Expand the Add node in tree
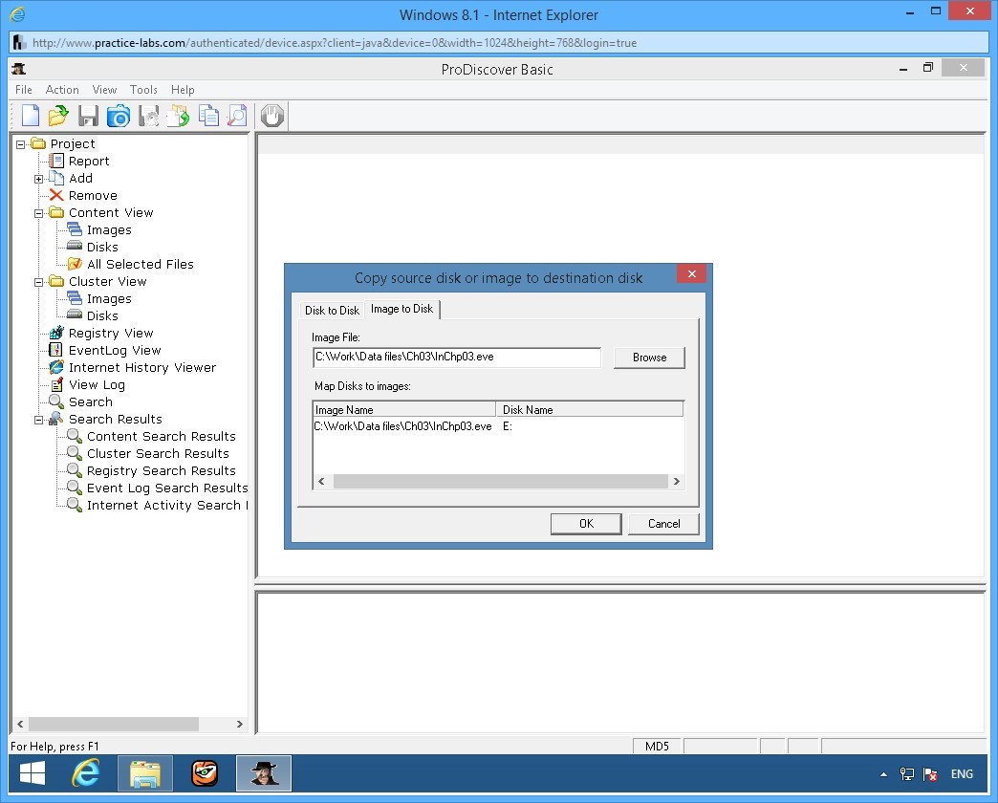Viewport: 998px width, 803px height. pos(39,179)
